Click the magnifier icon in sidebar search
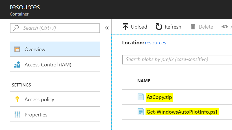Screen dimensions: 232x130 (x=16, y=28)
